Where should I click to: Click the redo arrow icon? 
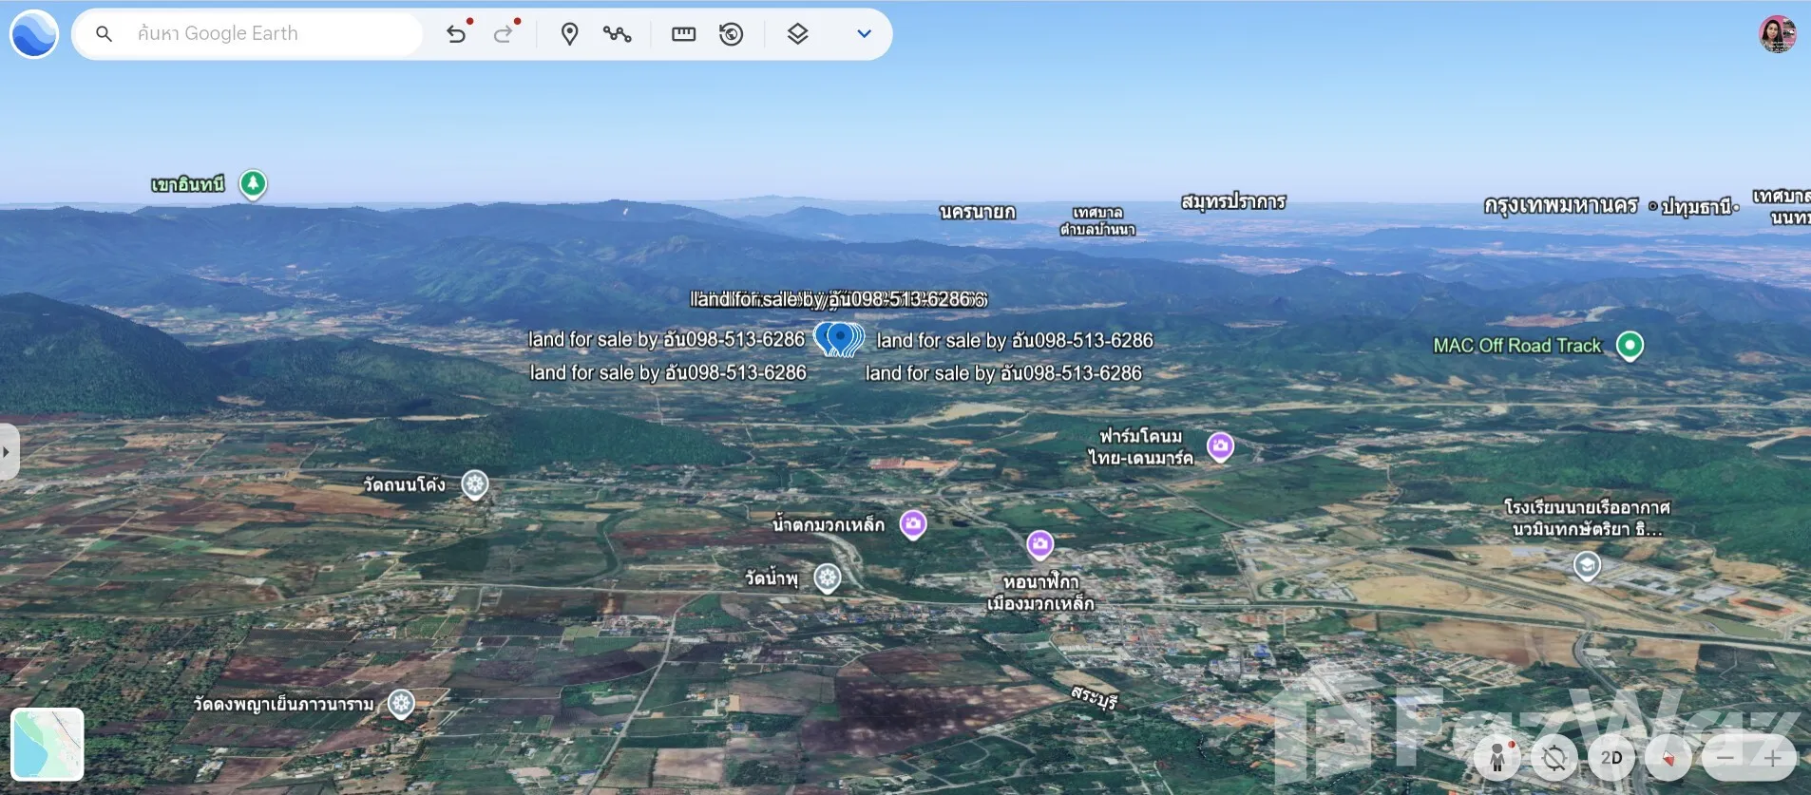point(504,34)
